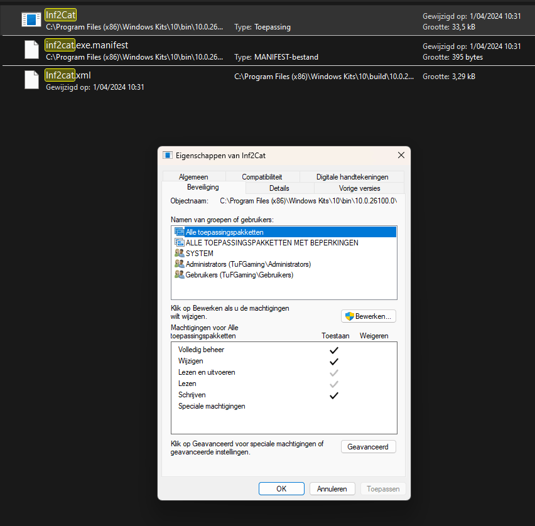The height and width of the screenshot is (526, 535).
Task: Click the Toestaan column header
Action: (x=335, y=336)
